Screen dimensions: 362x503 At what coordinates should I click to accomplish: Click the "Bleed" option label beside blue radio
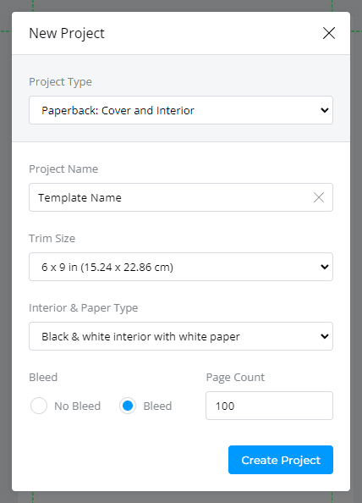coord(157,406)
